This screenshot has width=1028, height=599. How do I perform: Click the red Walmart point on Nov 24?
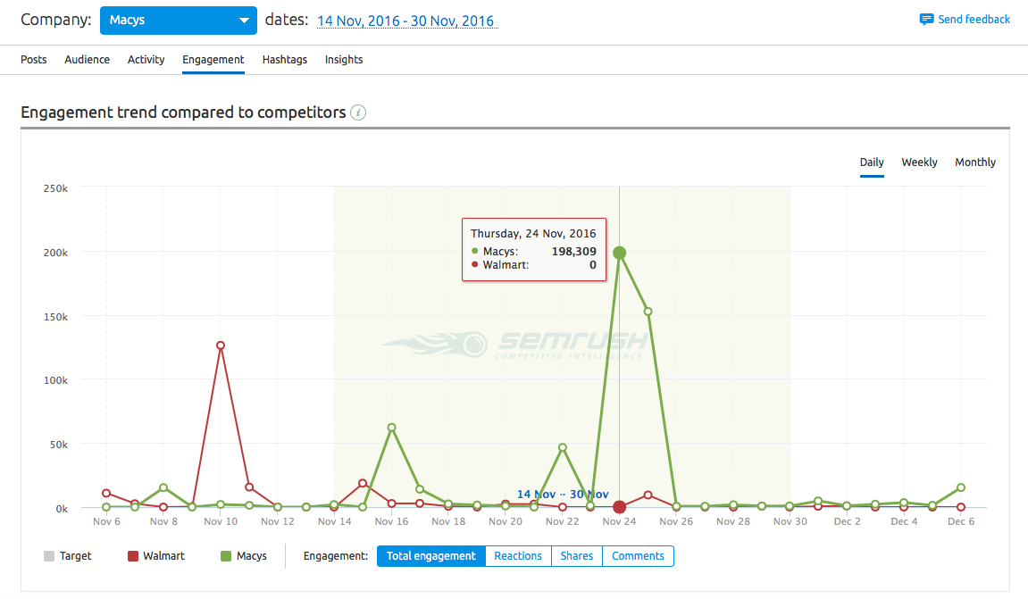click(x=620, y=507)
